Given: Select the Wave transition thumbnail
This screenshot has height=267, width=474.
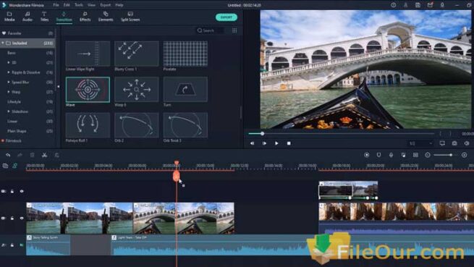Looking at the screenshot, I should point(88,90).
